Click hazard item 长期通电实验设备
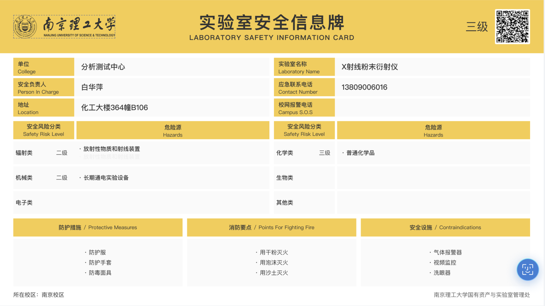The height and width of the screenshot is (306, 545). 106,178
